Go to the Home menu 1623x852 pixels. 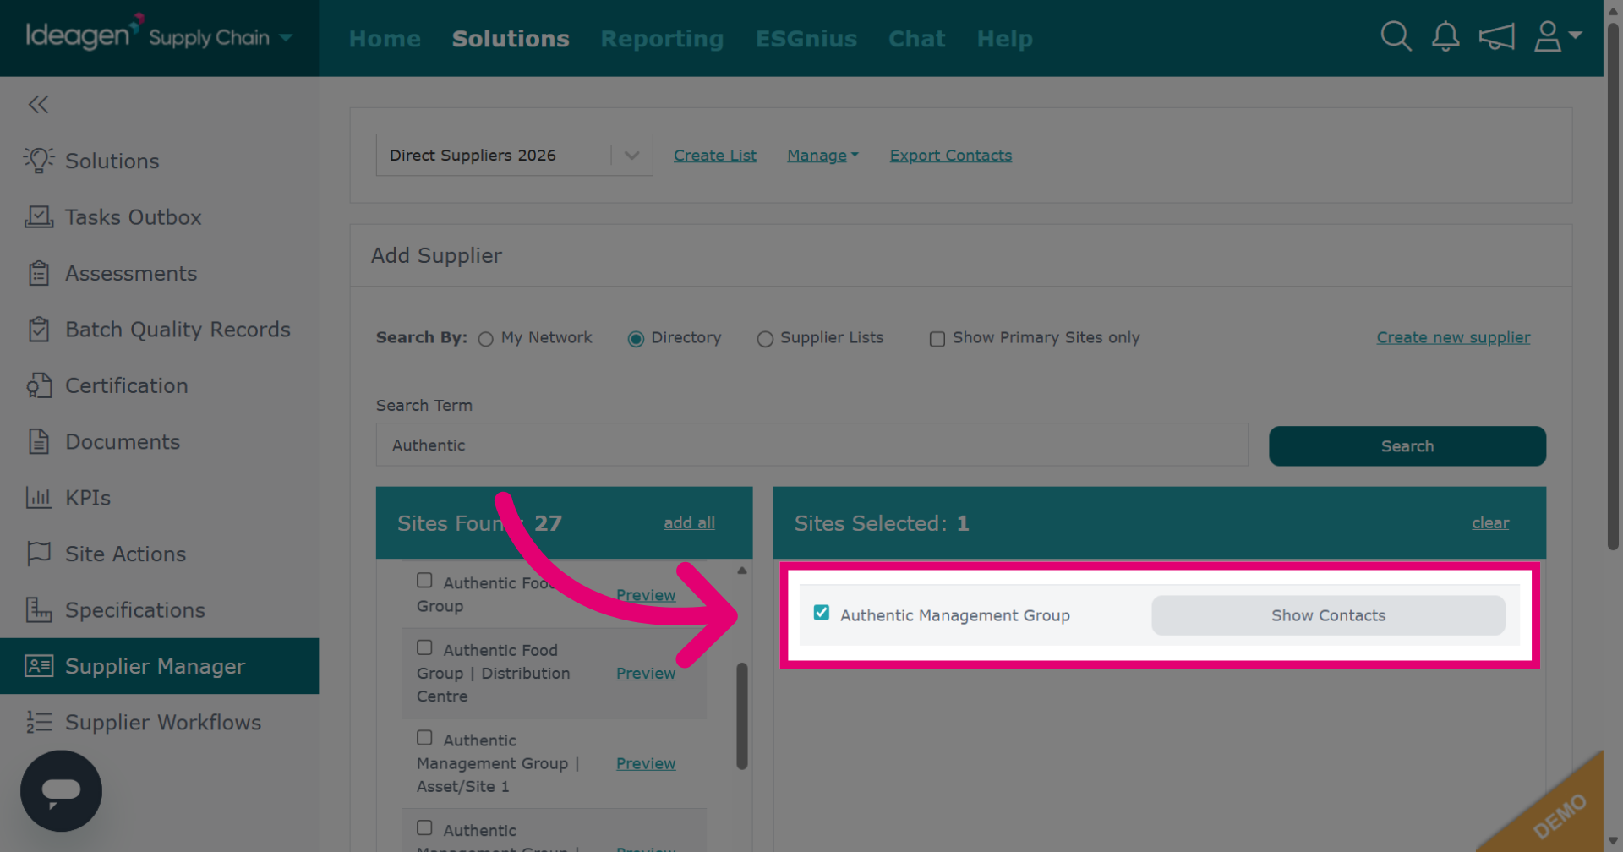[x=385, y=39]
